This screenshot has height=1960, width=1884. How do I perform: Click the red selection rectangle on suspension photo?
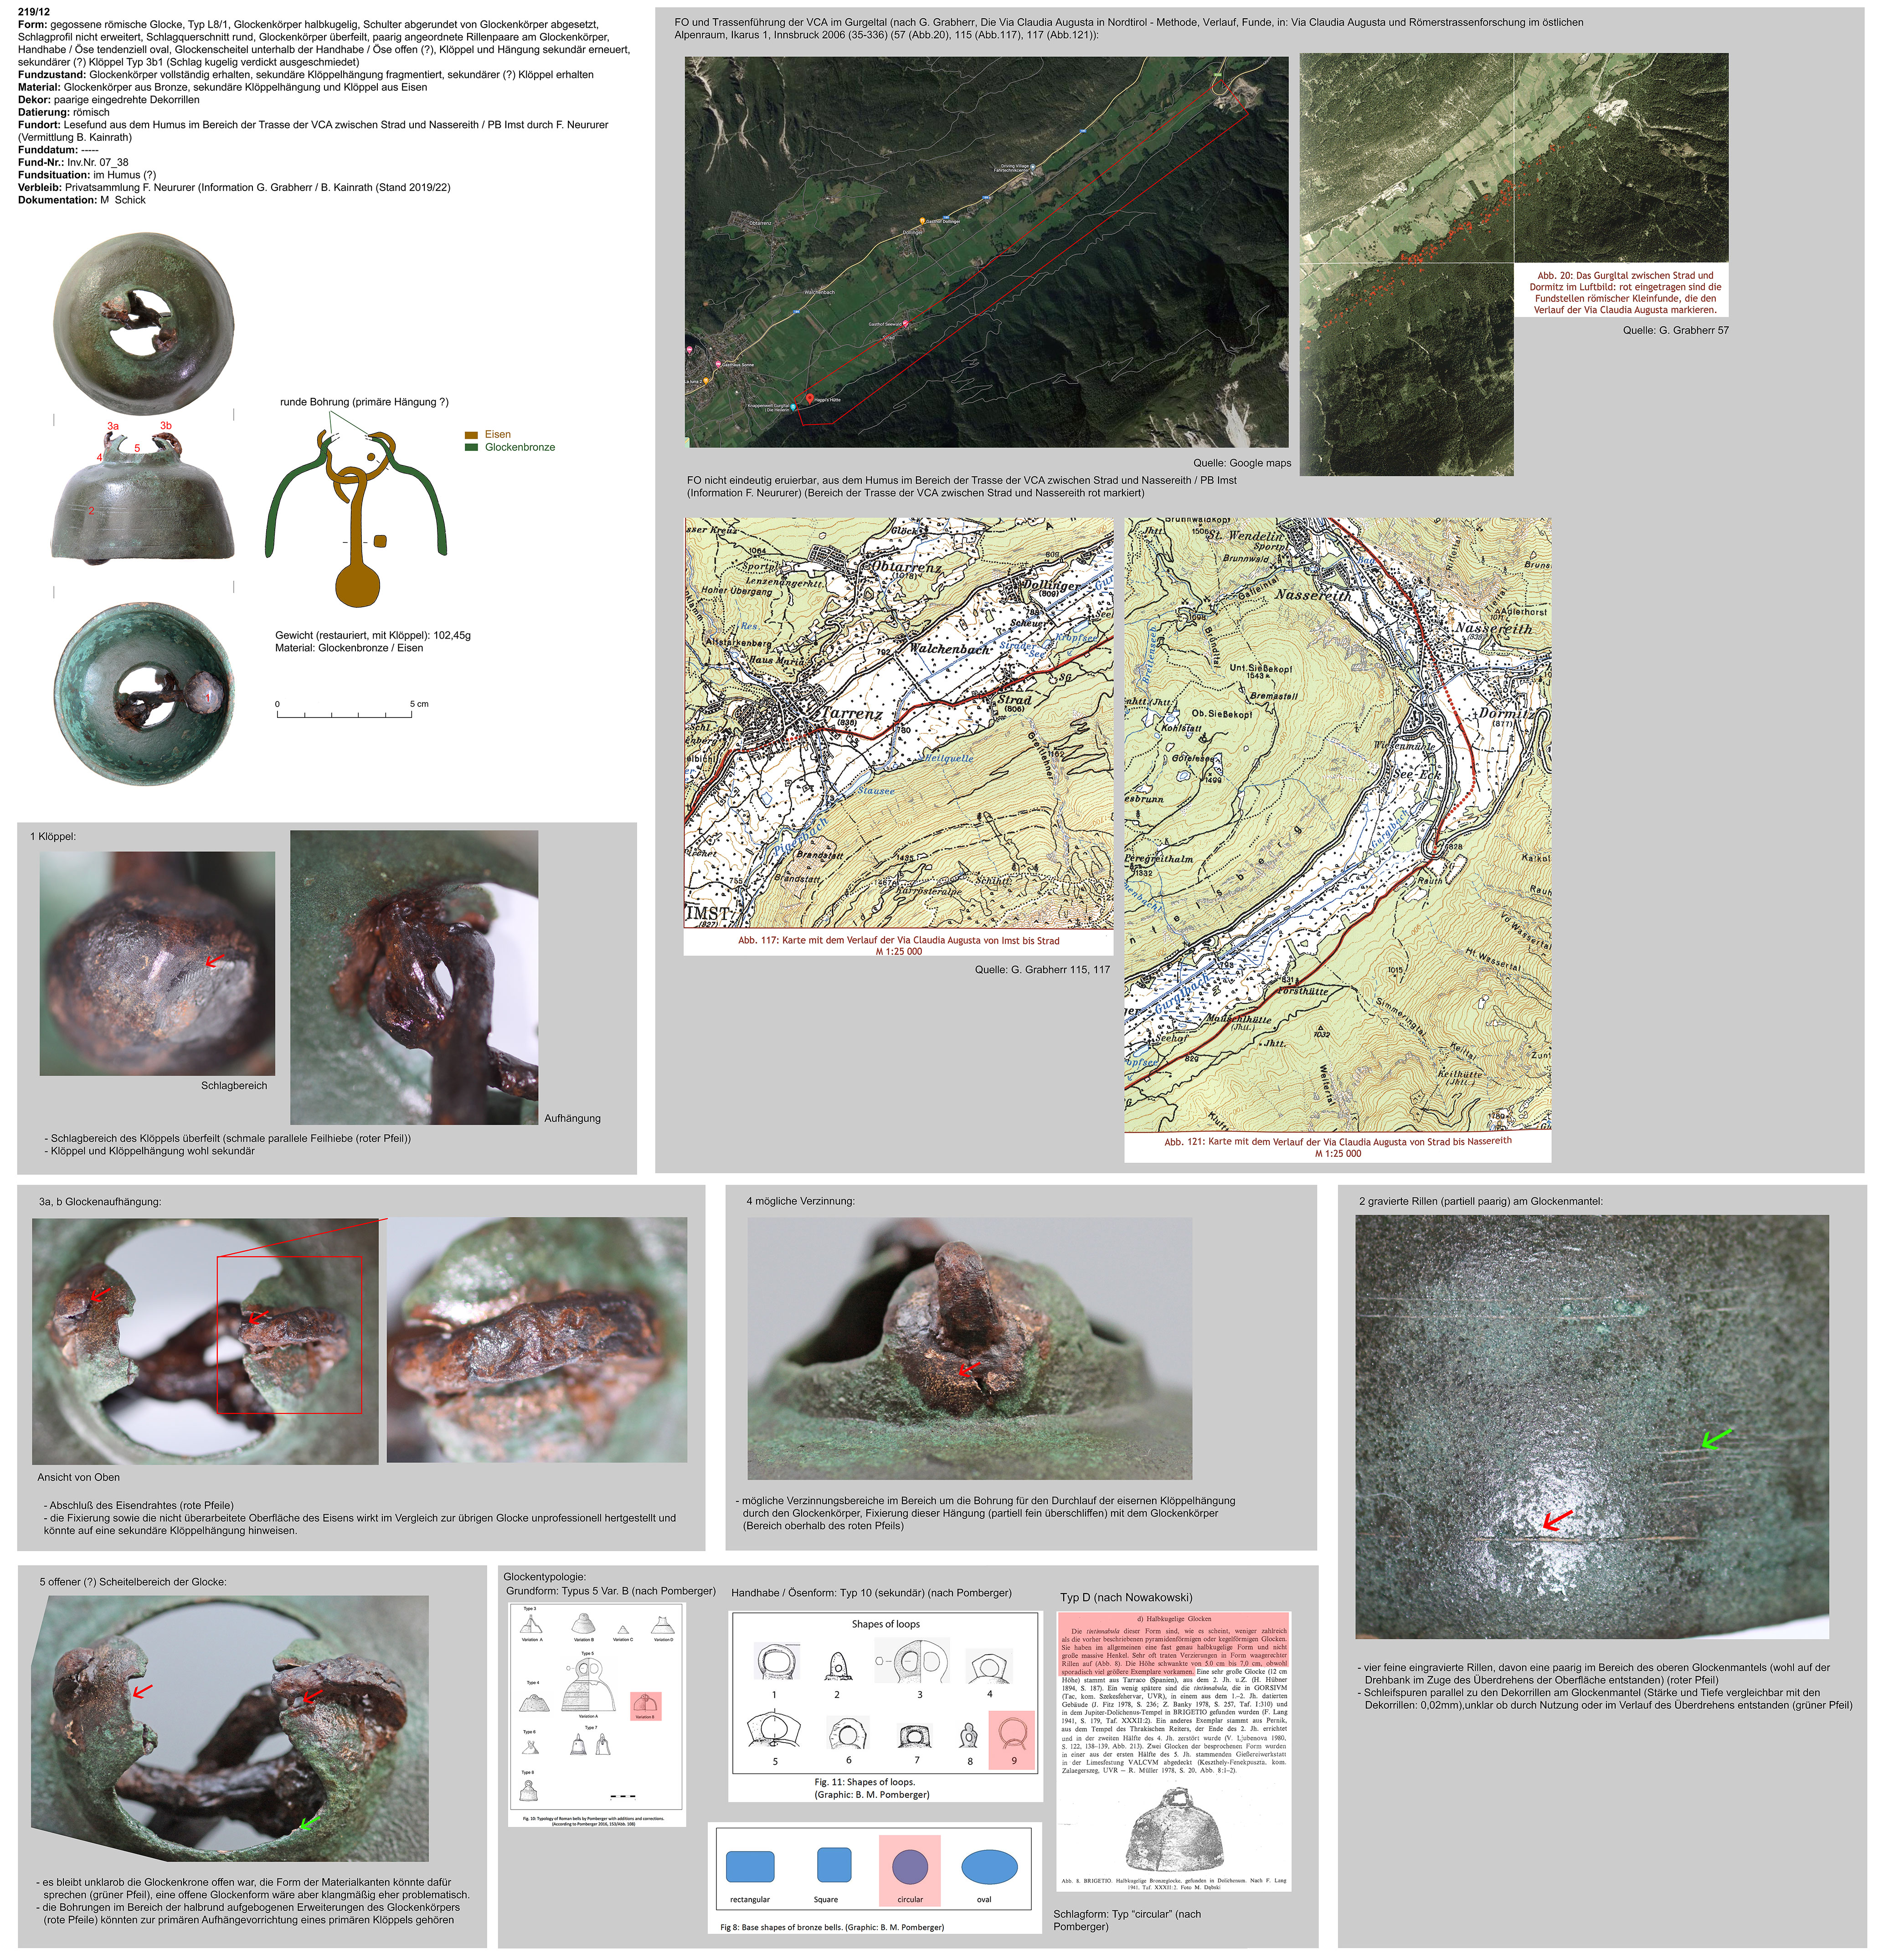point(290,1334)
